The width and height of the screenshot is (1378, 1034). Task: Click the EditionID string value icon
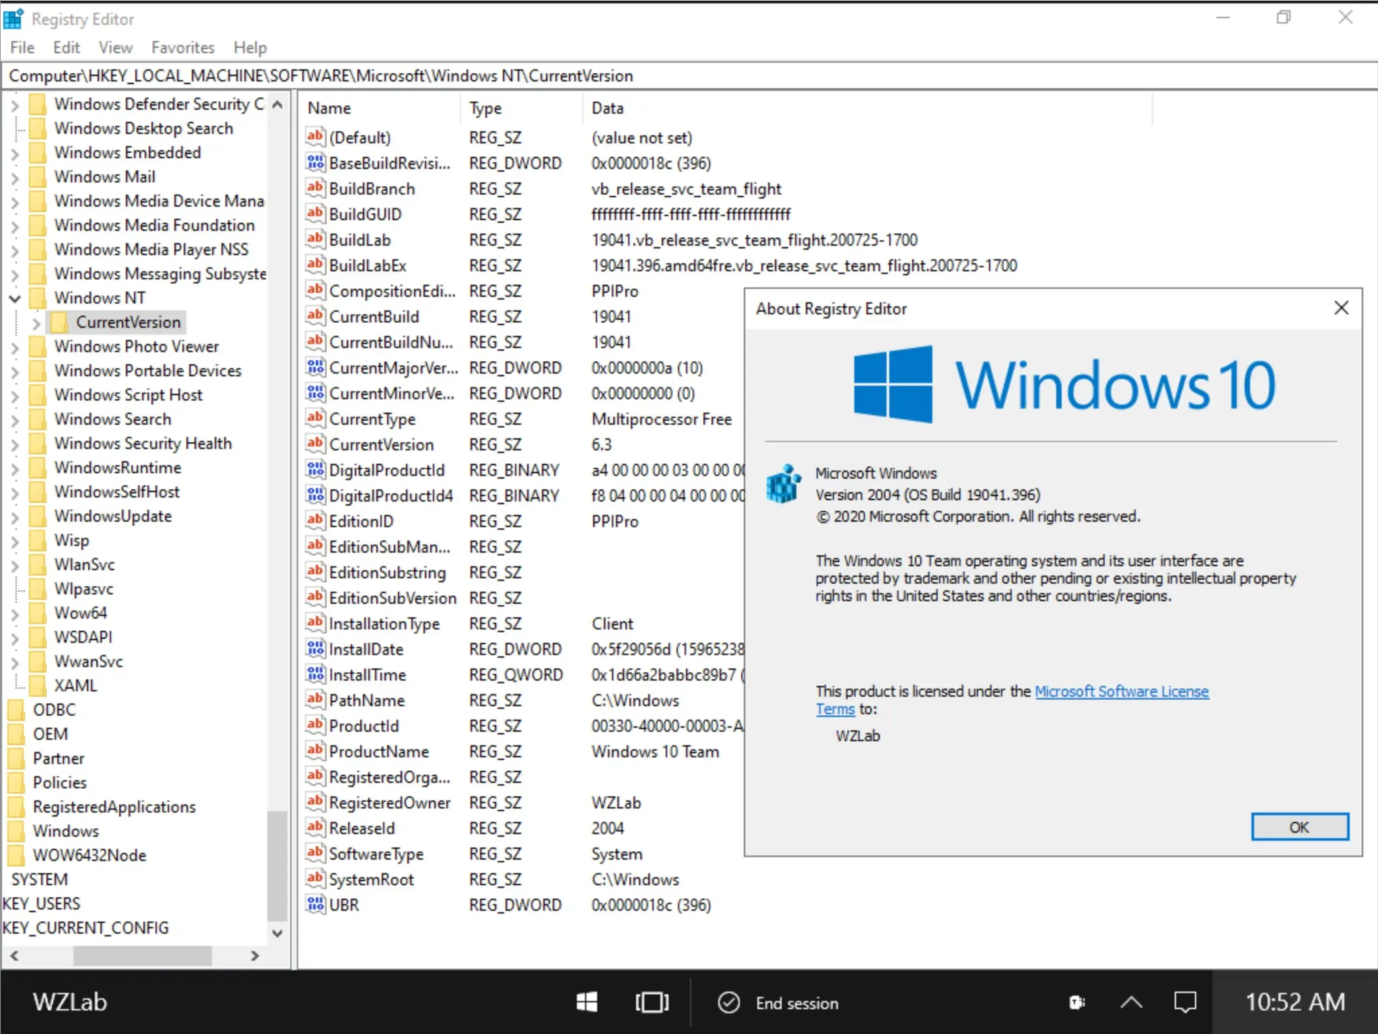[x=315, y=520]
